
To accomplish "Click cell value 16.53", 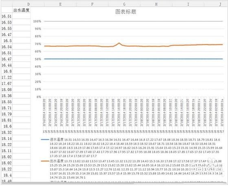I will pos(7,22).
